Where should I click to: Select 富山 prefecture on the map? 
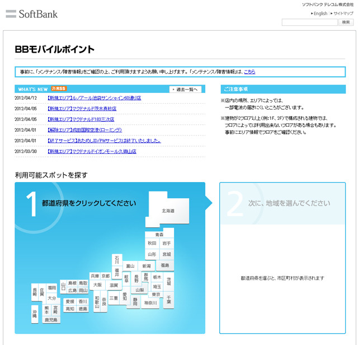point(130,266)
